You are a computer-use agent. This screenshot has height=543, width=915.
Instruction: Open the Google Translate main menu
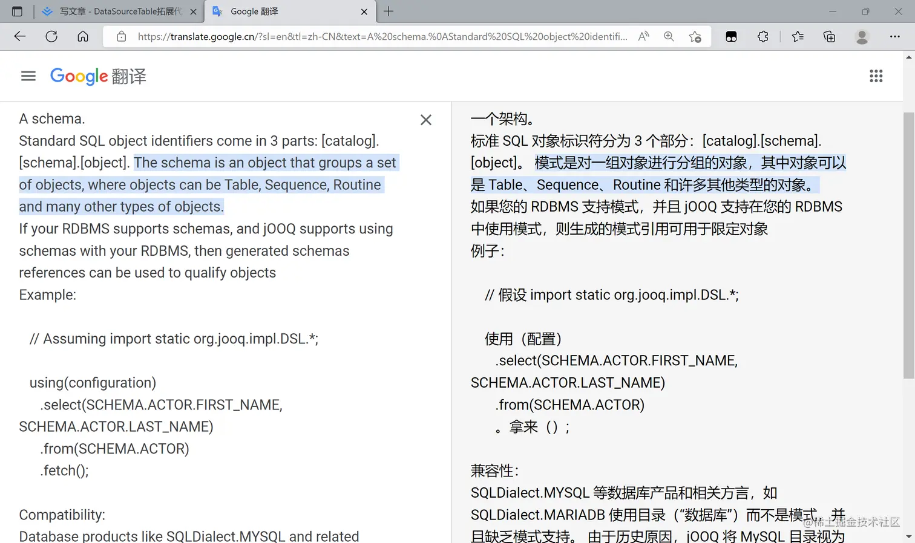point(28,76)
